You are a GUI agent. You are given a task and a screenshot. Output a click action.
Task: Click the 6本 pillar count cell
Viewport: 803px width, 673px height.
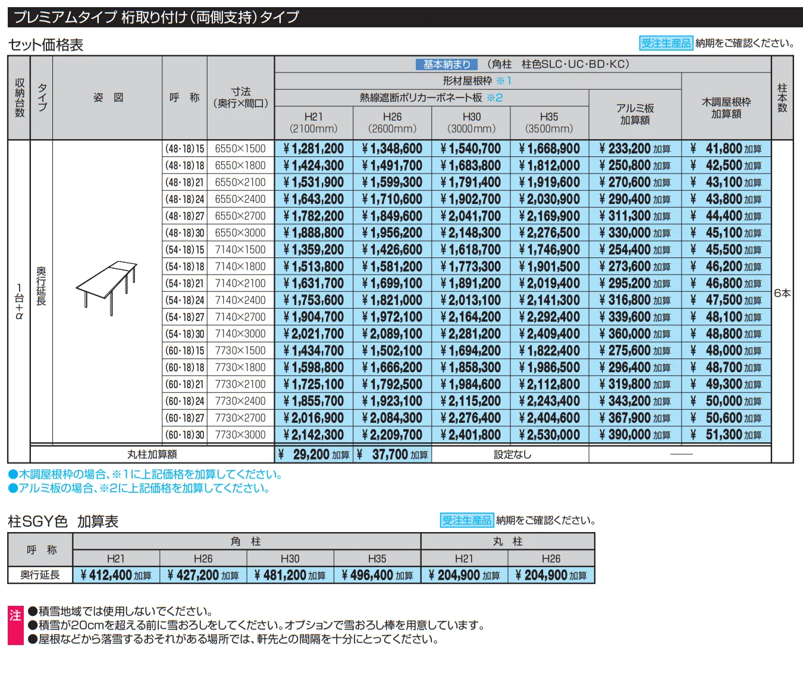click(x=782, y=293)
